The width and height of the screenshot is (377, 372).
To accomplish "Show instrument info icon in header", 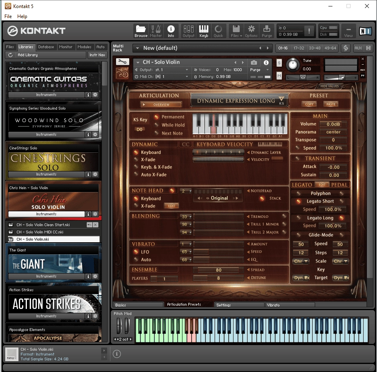I will click(266, 63).
